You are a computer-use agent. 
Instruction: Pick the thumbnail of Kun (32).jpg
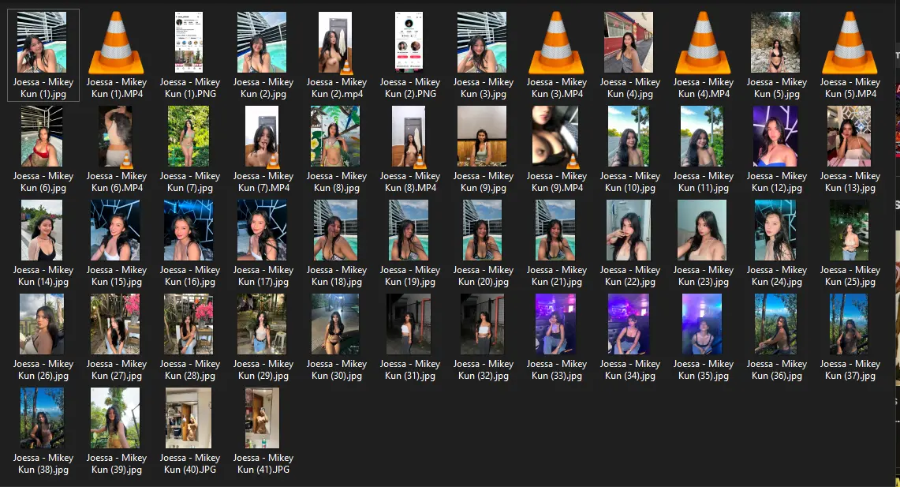click(x=482, y=324)
